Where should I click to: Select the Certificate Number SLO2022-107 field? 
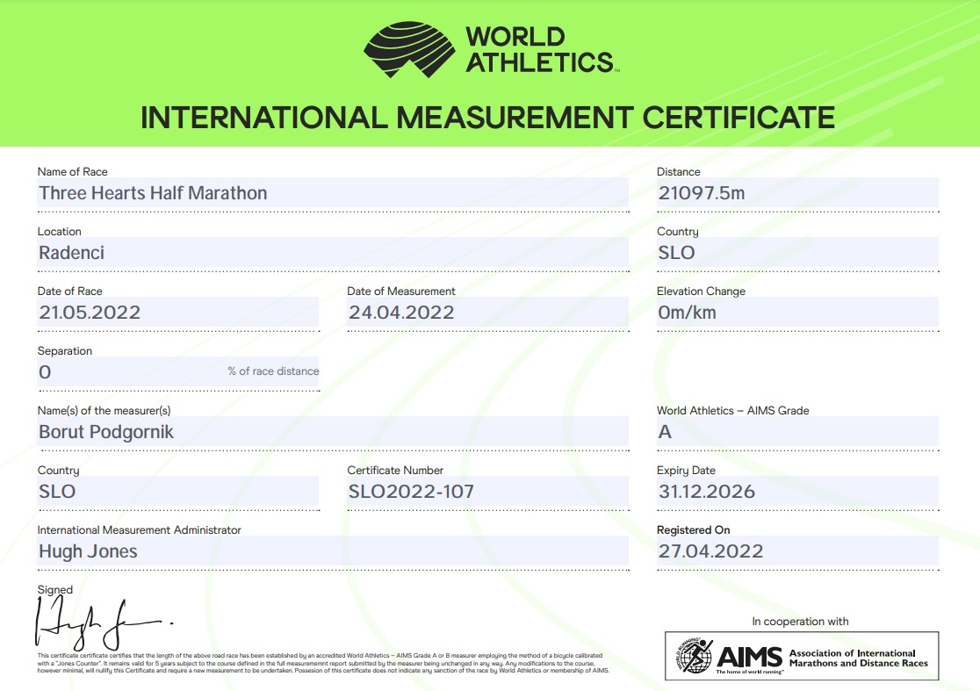486,492
